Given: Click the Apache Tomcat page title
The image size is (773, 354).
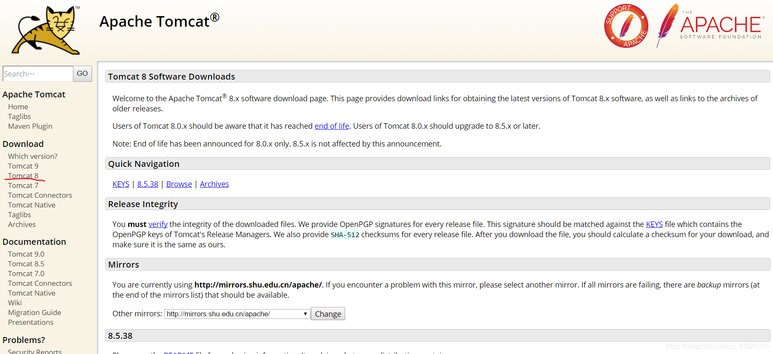Looking at the screenshot, I should click(159, 21).
